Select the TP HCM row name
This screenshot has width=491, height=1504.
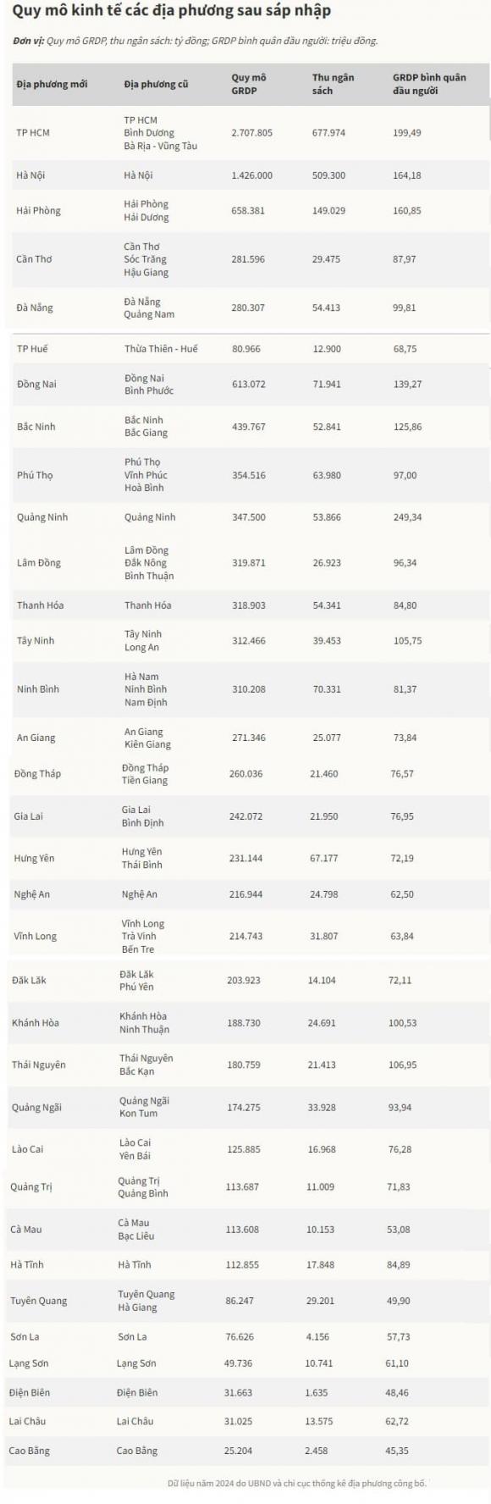33,133
